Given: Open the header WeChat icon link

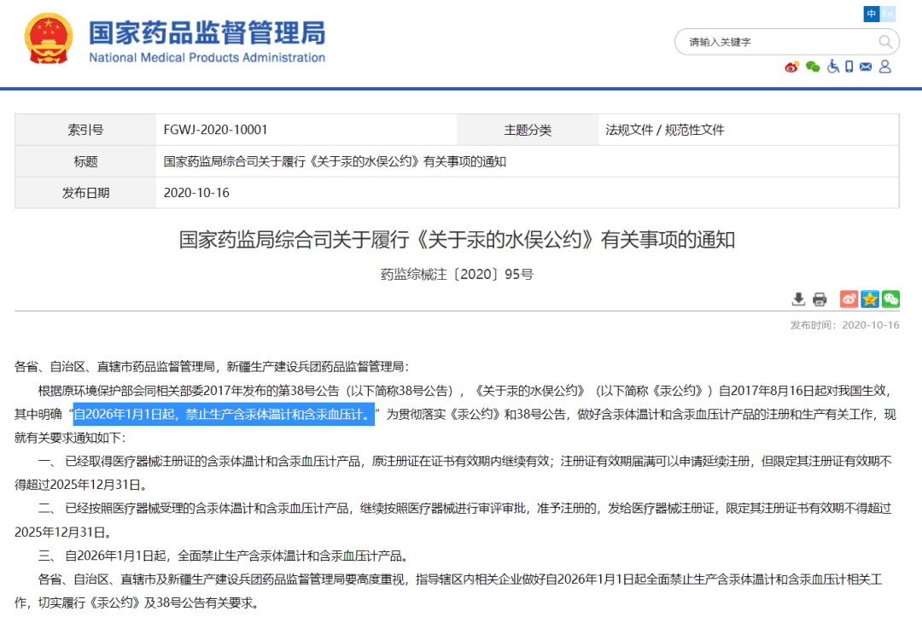Looking at the screenshot, I should tap(813, 67).
